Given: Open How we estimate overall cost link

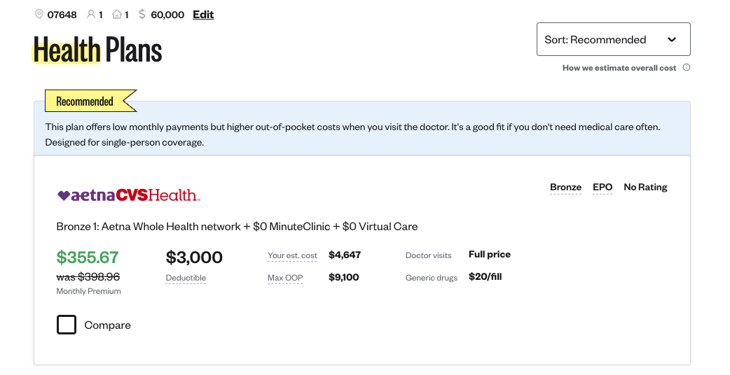Looking at the screenshot, I should pyautogui.click(x=619, y=68).
